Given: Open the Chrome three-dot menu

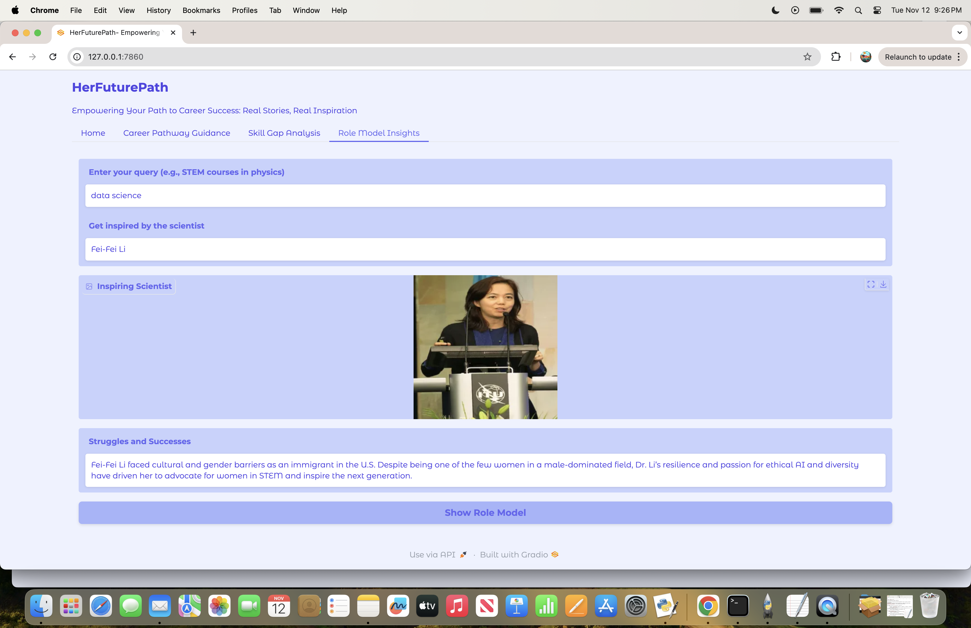Looking at the screenshot, I should pos(959,57).
